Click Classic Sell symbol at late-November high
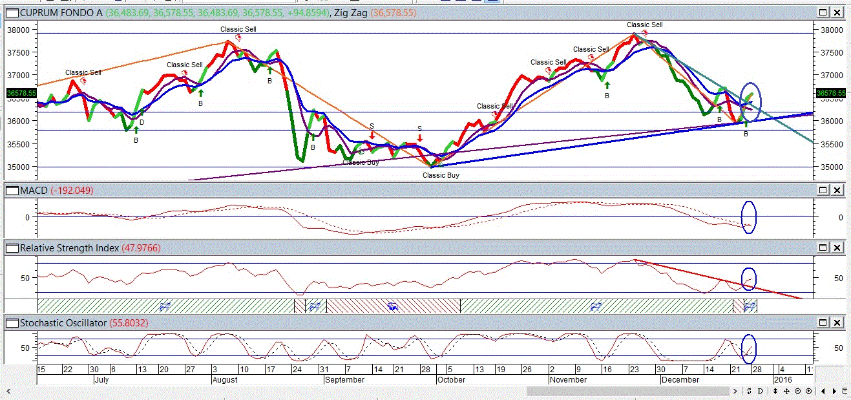Viewport: 851px width, 400px height. (x=644, y=33)
